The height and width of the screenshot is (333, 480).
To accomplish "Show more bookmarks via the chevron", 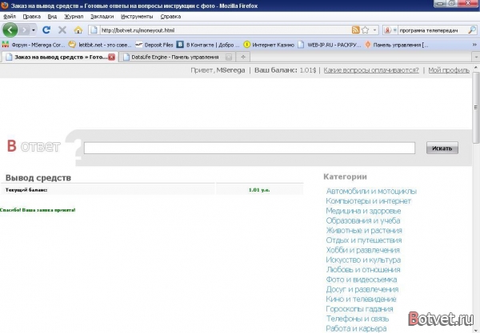I will pyautogui.click(x=474, y=45).
